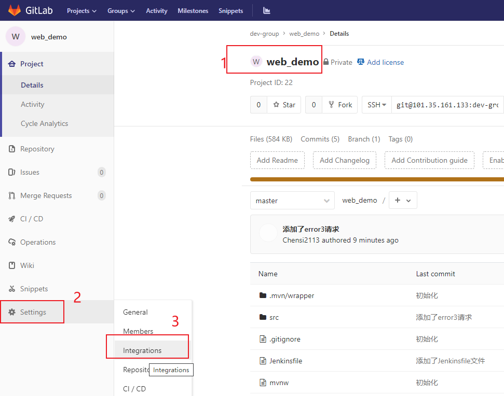Open General settings from flyout
The width and height of the screenshot is (504, 396).
(135, 312)
